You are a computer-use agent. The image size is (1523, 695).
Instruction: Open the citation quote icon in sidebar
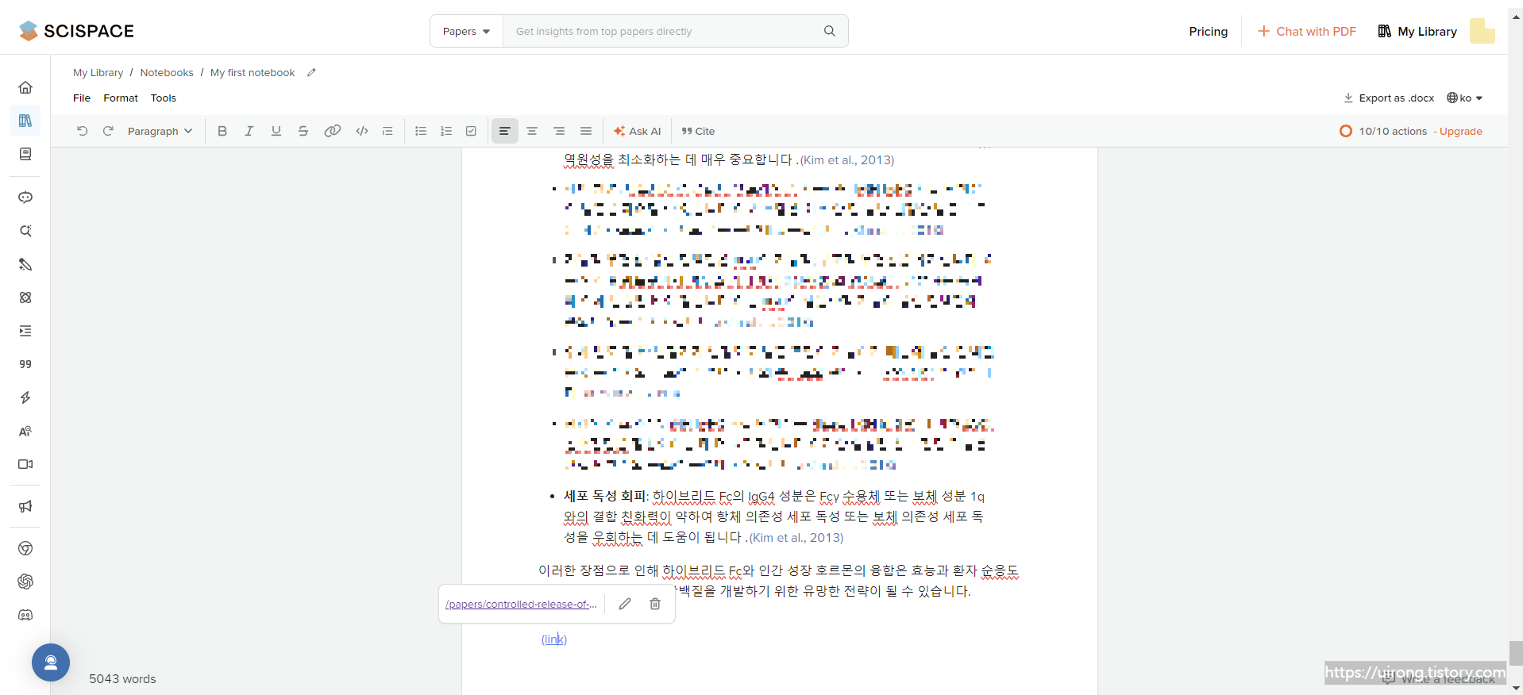coord(25,364)
